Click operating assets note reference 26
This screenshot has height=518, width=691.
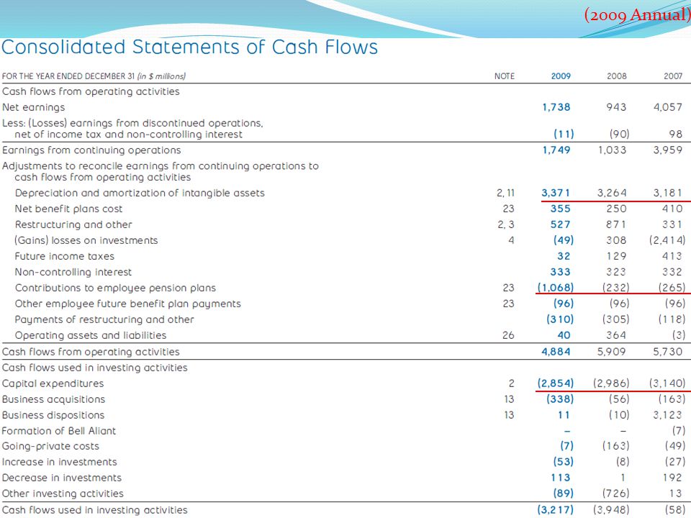pos(508,336)
